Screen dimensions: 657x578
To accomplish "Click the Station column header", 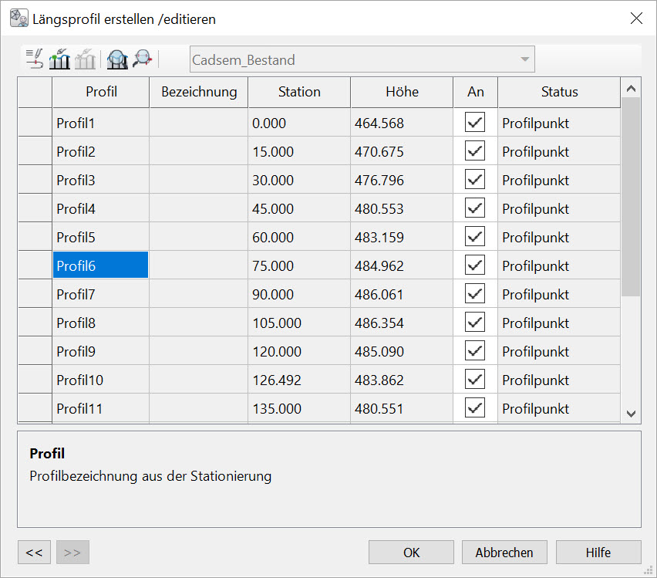I will click(299, 92).
